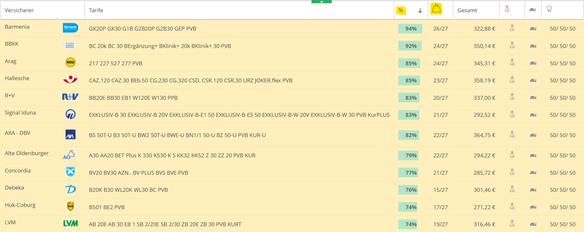Click the Tarife column header

pyautogui.click(x=96, y=10)
